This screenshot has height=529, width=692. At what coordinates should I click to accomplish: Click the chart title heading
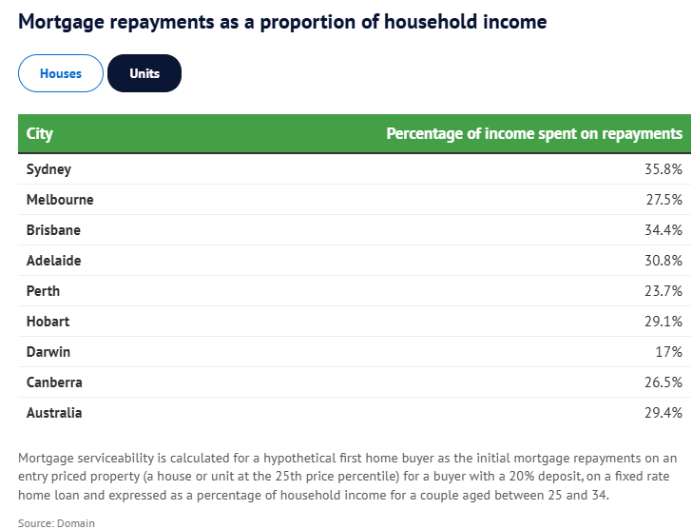tap(283, 21)
